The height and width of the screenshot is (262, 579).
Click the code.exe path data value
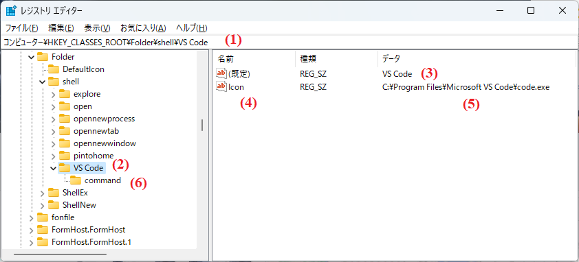(466, 87)
